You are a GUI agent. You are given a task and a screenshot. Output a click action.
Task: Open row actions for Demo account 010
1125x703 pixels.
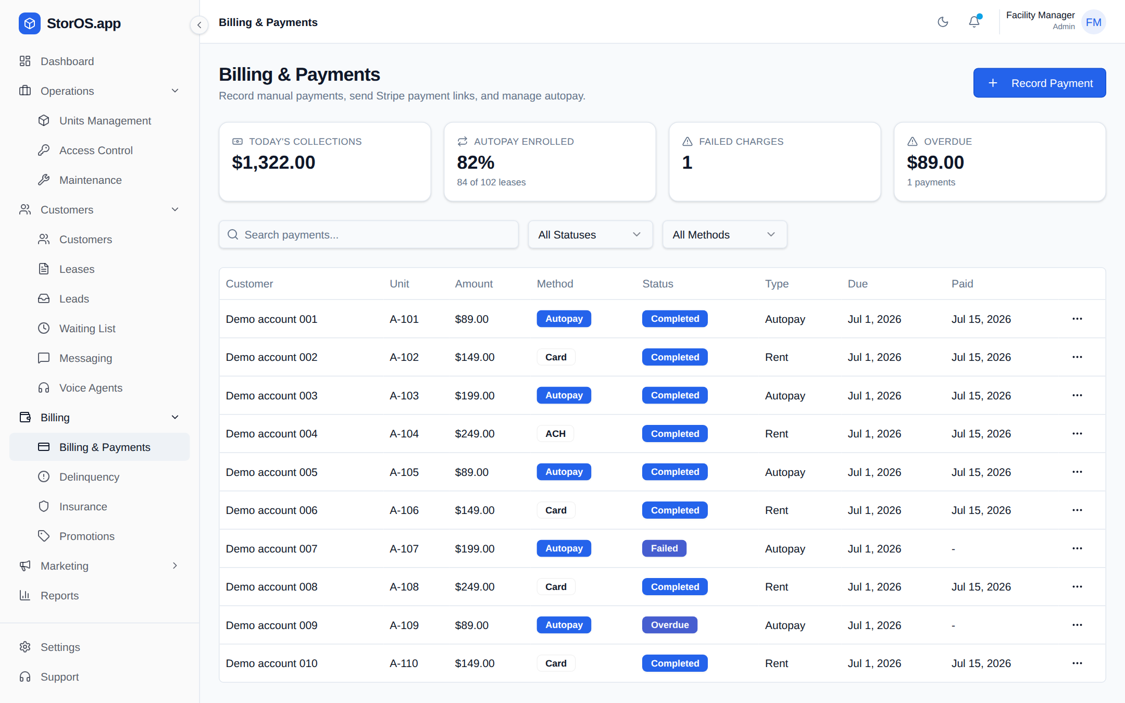1077,663
